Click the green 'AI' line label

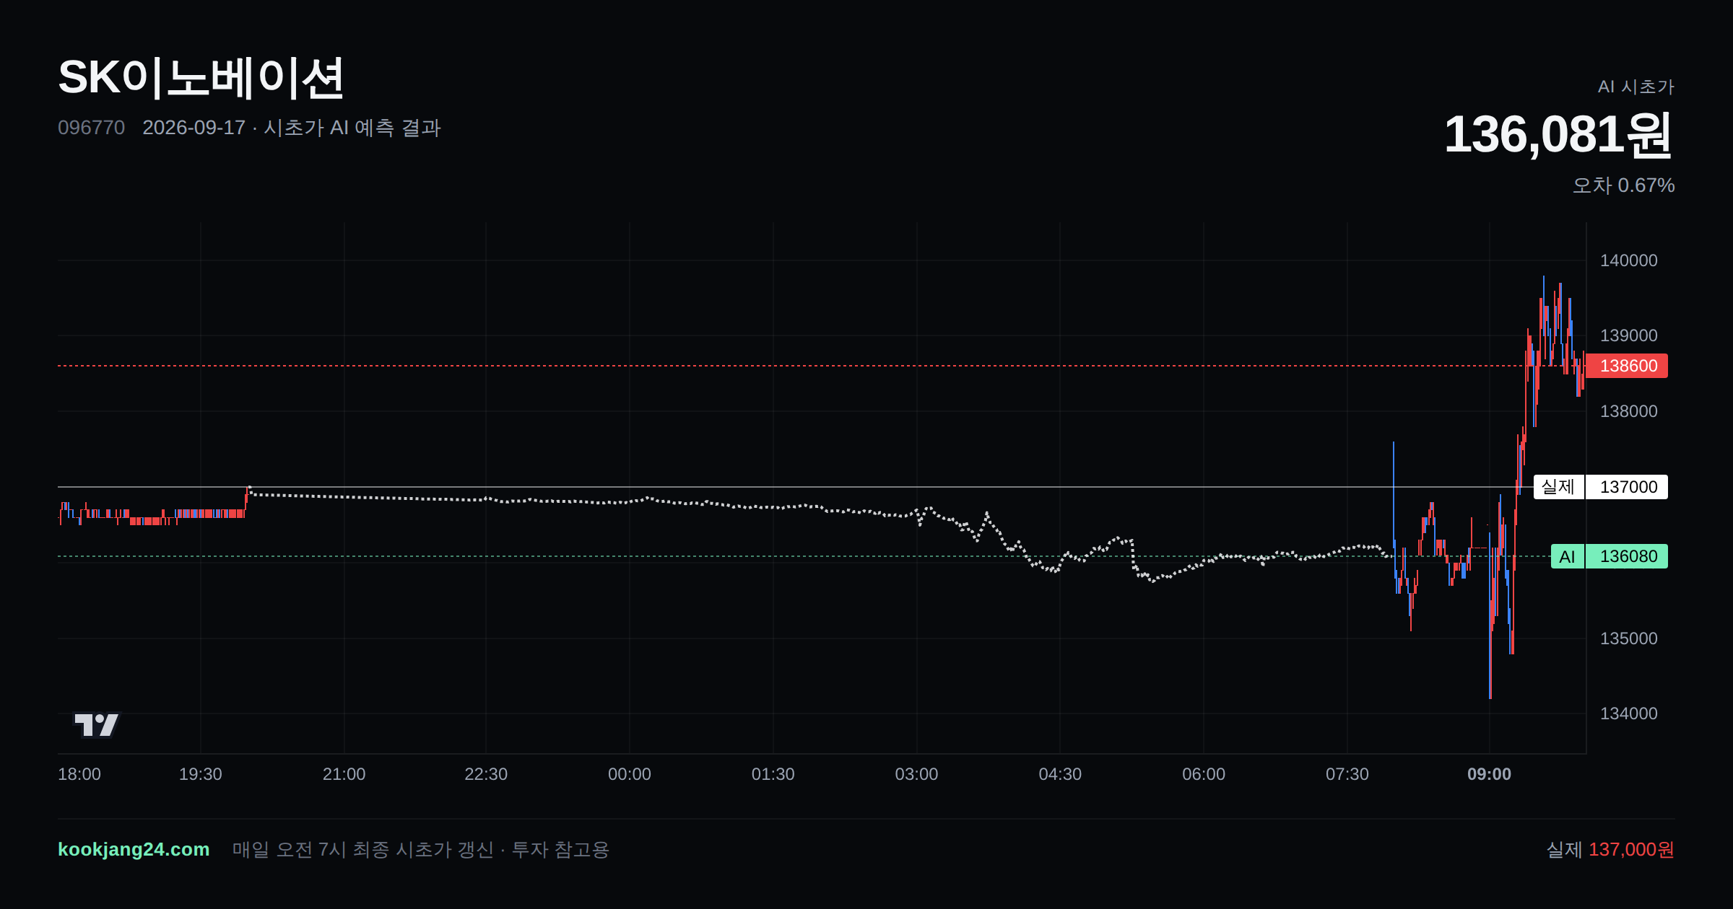pyautogui.click(x=1567, y=556)
